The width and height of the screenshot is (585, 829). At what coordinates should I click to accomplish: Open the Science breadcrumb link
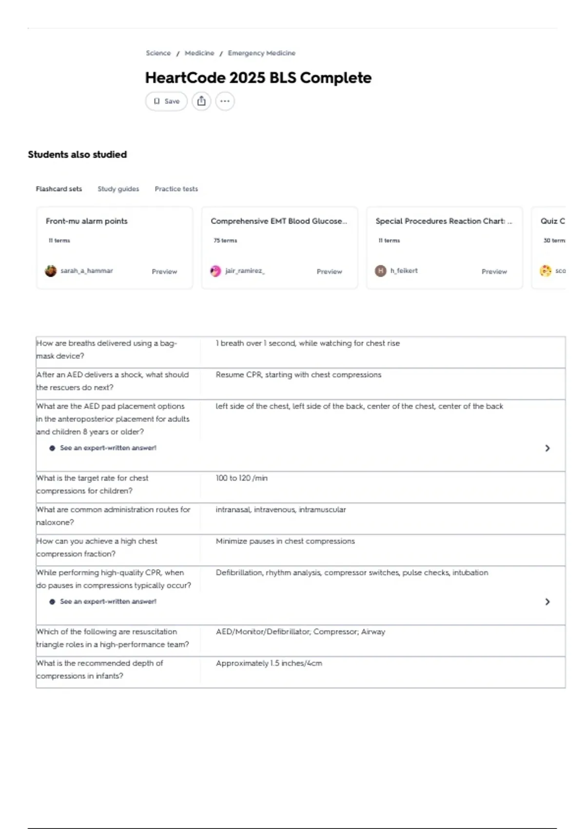[158, 53]
